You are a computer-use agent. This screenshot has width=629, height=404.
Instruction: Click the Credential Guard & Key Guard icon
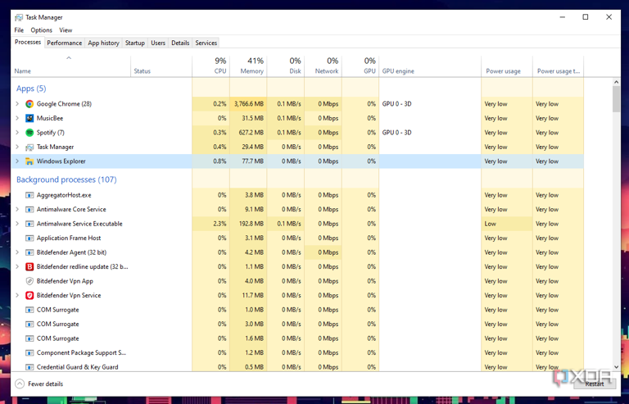click(29, 367)
